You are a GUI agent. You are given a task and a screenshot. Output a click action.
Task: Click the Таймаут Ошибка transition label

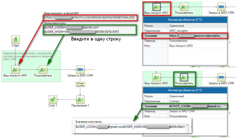click(80, 85)
